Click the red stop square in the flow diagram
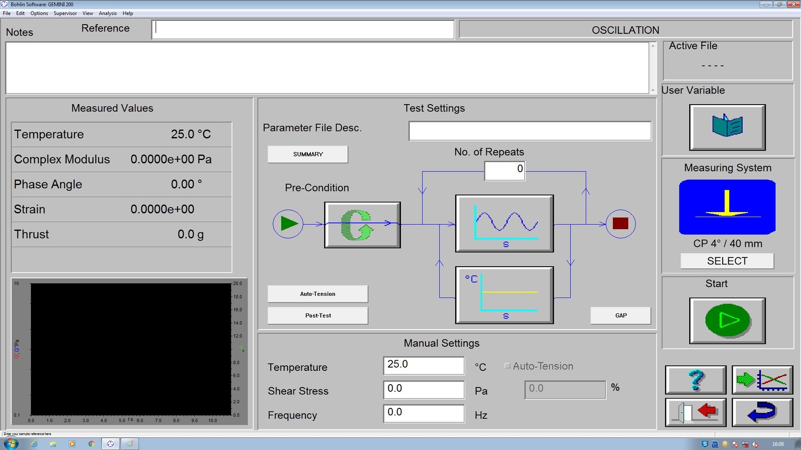The image size is (801, 450). click(x=620, y=224)
